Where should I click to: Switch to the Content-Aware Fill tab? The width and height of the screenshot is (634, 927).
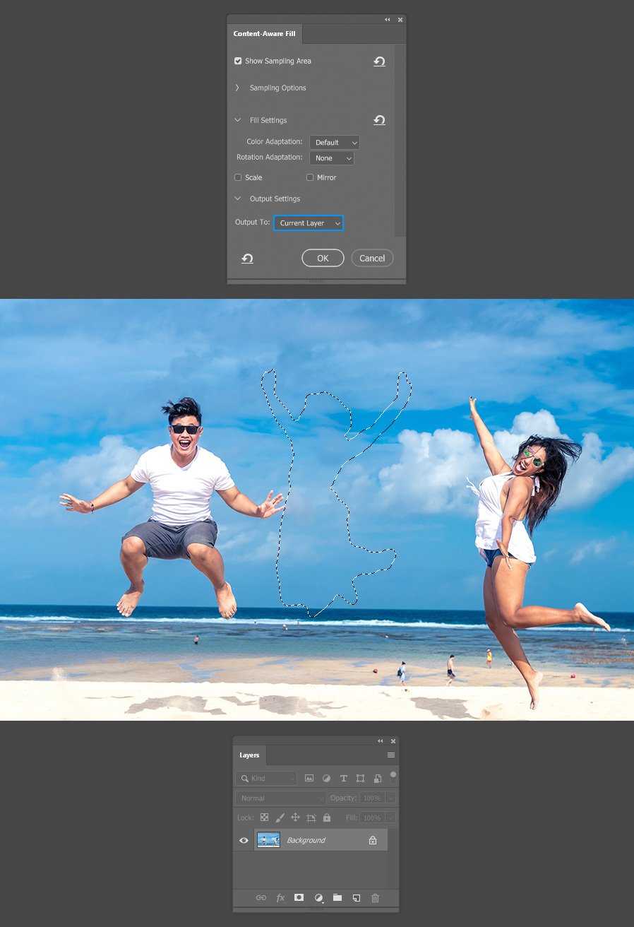coord(264,34)
